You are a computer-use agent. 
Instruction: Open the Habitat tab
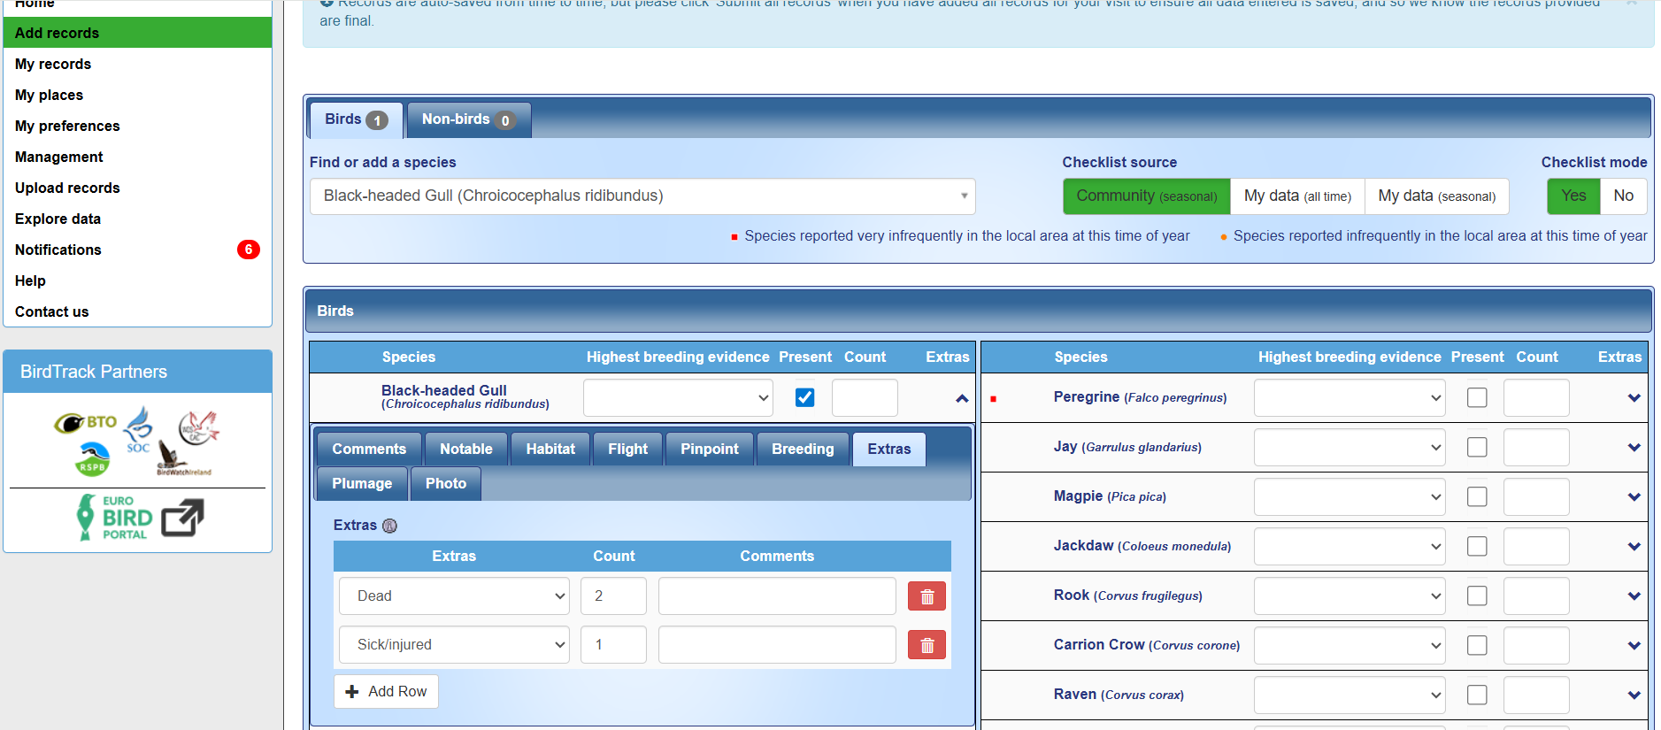pyautogui.click(x=550, y=450)
